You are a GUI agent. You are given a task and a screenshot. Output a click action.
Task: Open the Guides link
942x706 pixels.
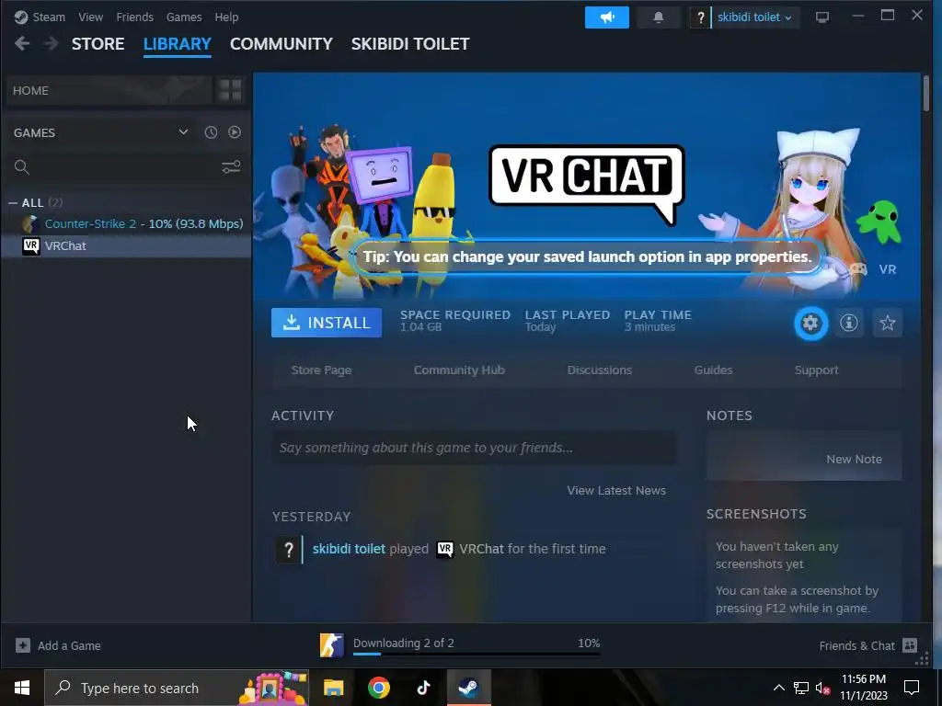point(713,370)
